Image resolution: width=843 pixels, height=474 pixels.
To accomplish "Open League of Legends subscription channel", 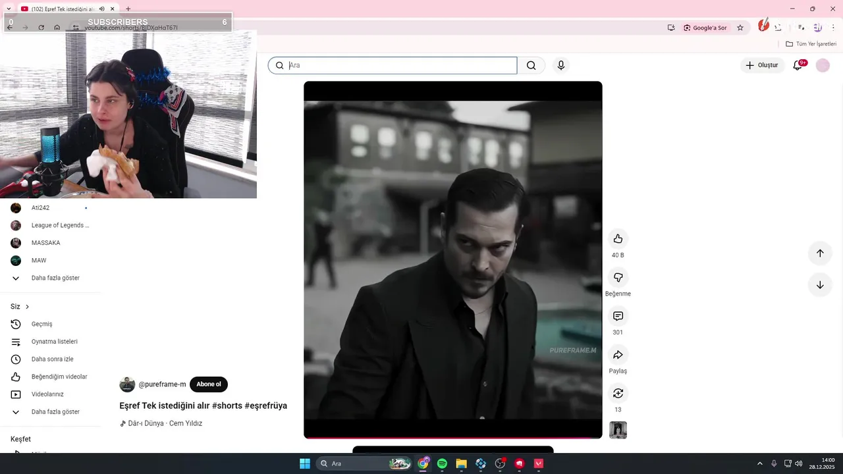I will [x=50, y=225].
